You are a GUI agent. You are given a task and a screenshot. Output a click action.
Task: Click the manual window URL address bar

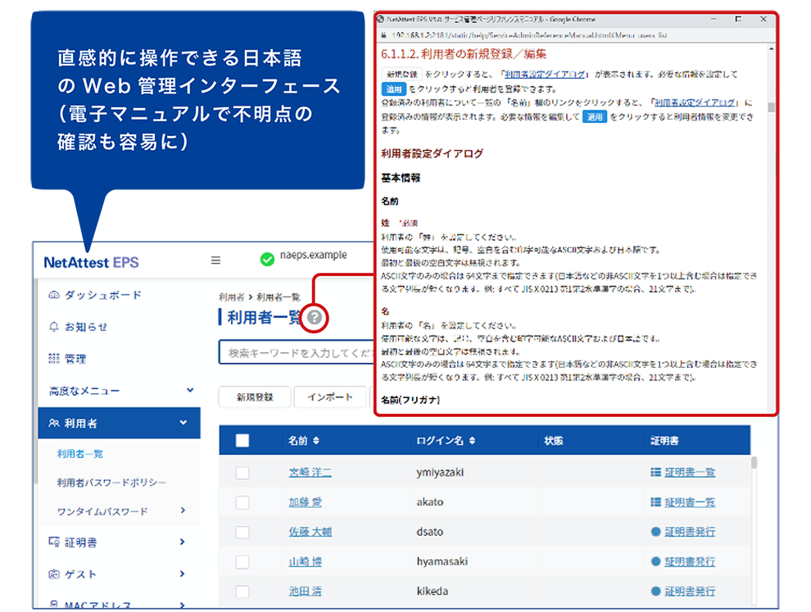click(x=529, y=35)
